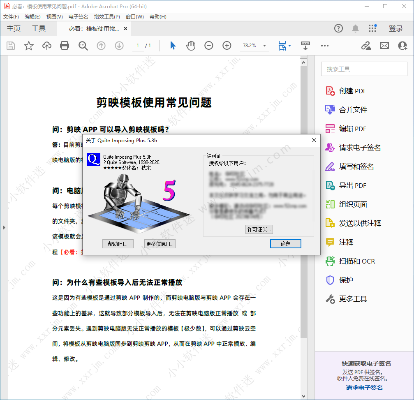This screenshot has height=400, width=414.
Task: Click the 确定 button in dialog
Action: (285, 244)
